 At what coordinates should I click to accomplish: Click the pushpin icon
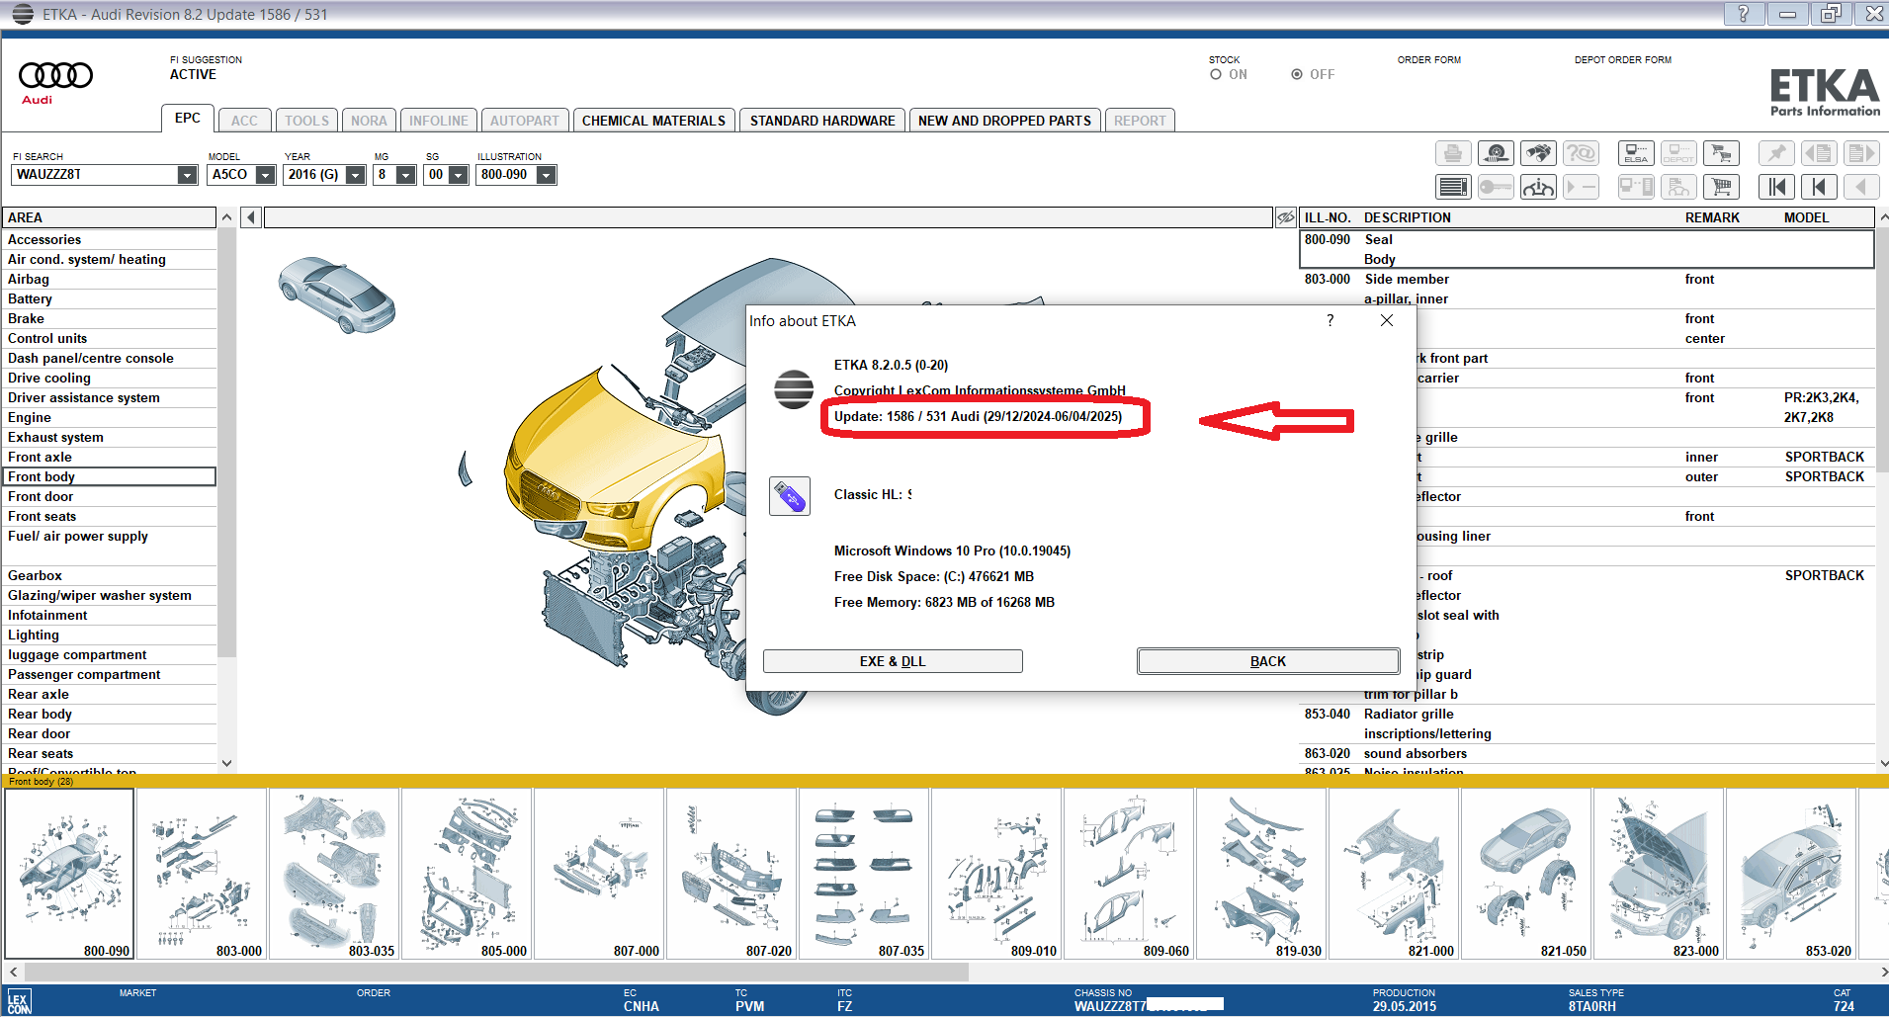1776,153
